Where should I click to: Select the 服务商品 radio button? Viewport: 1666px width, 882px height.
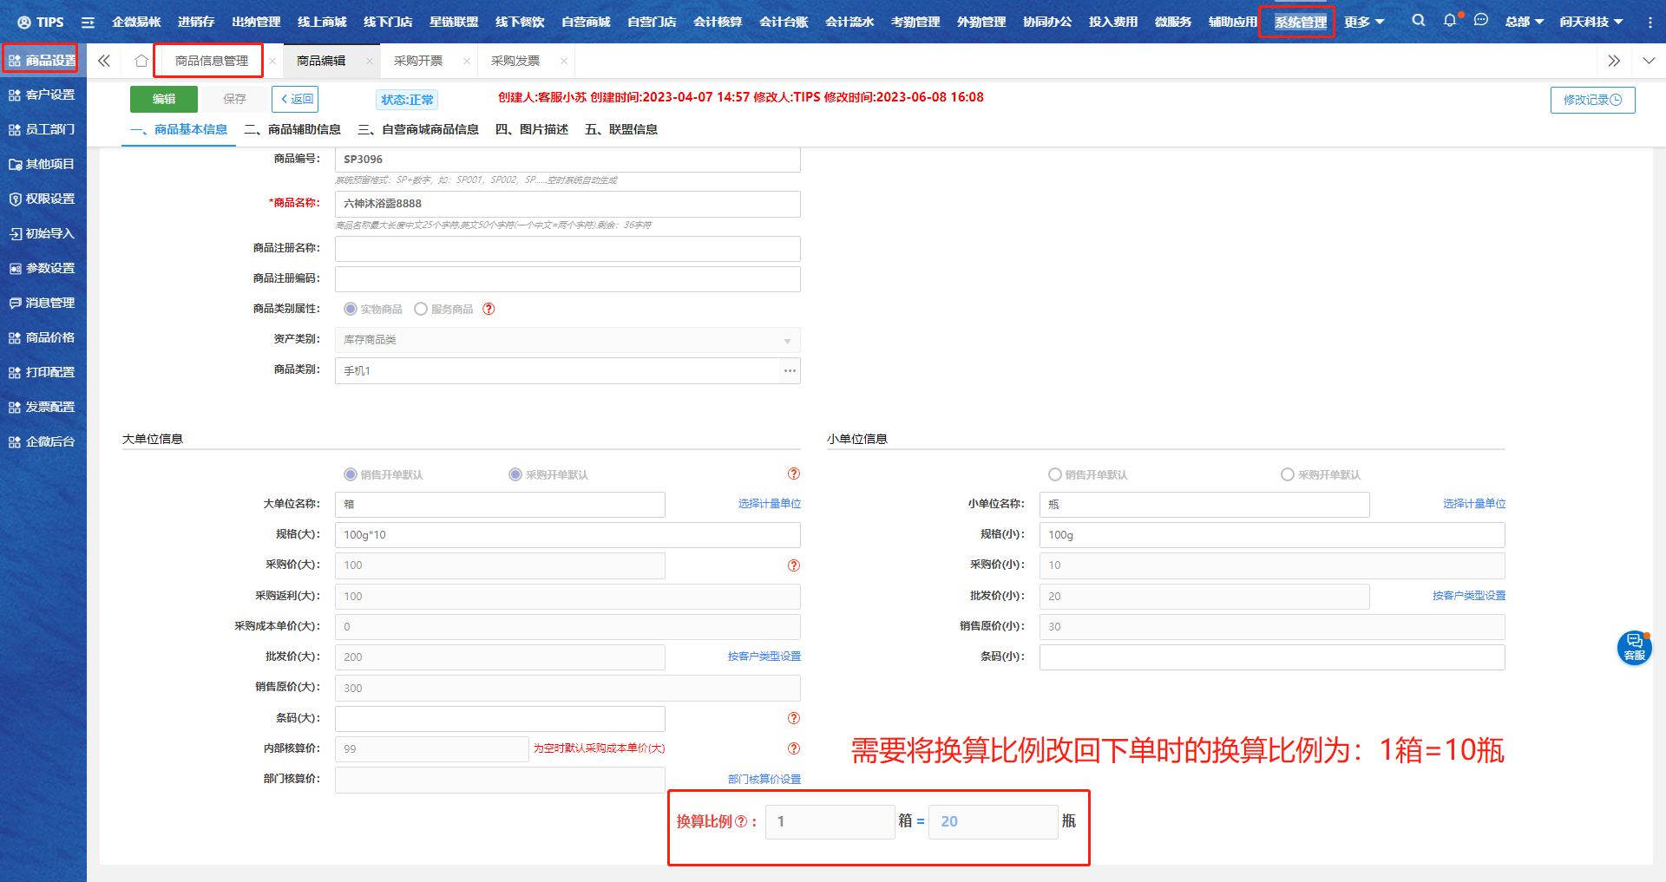pos(421,309)
